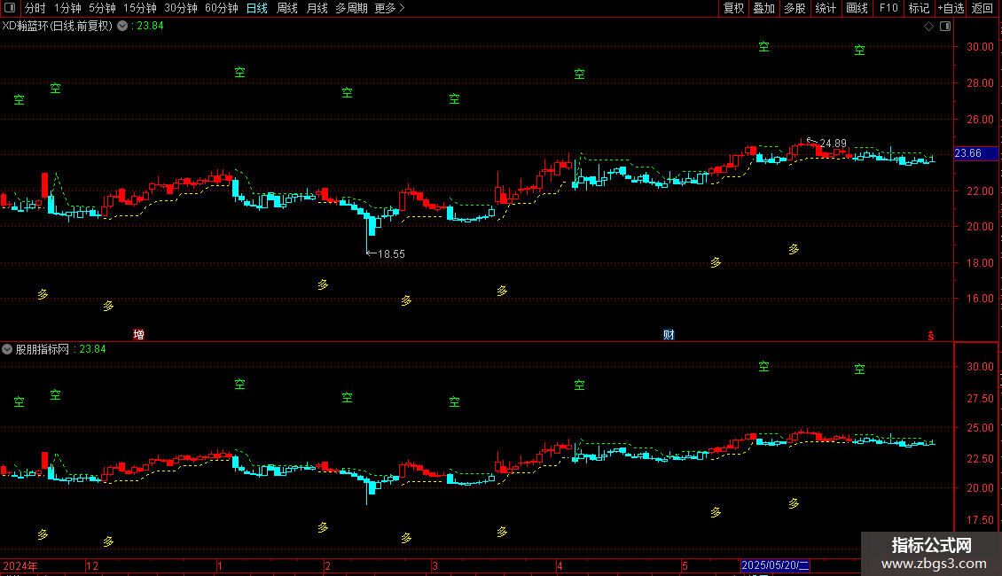Click the window layout icon beside the diamond
This screenshot has height=576, width=1002.
tap(945, 27)
